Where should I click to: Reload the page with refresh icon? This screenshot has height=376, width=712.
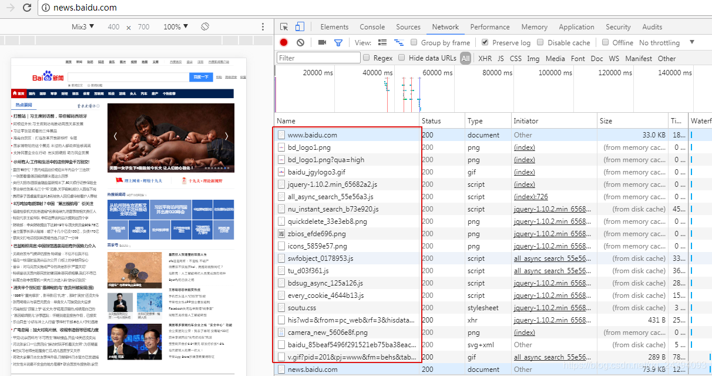27,8
